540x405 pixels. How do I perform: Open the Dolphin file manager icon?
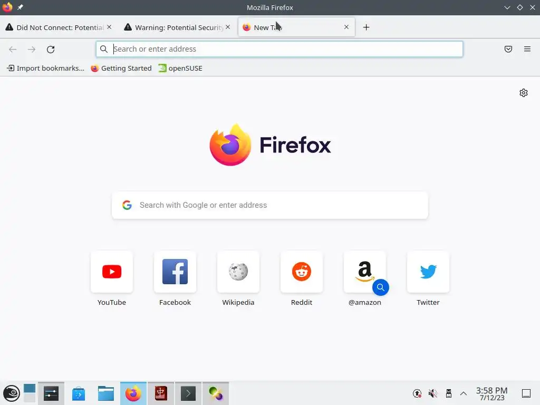105,393
